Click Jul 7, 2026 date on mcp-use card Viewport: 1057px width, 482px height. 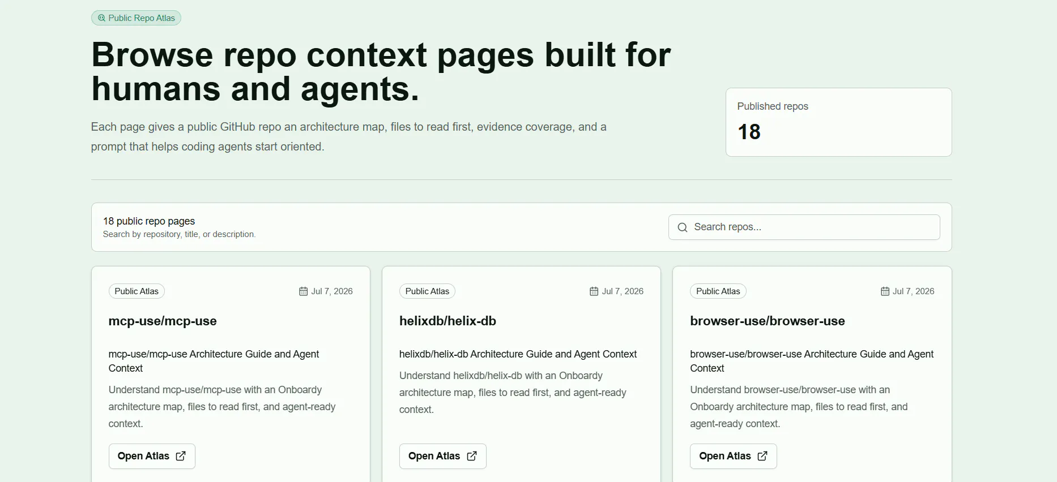(332, 291)
